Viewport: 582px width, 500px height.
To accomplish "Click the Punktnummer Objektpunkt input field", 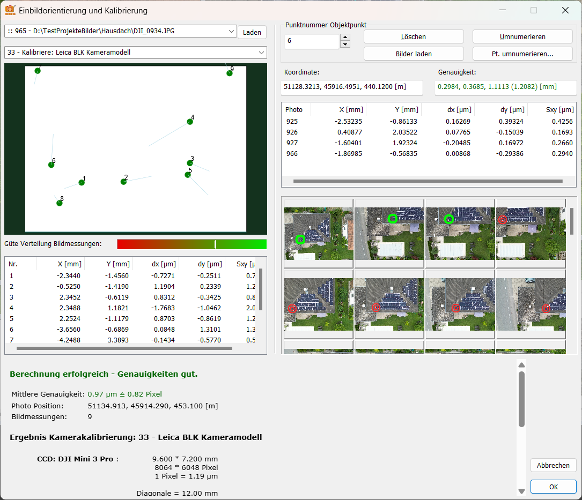I will coord(312,41).
